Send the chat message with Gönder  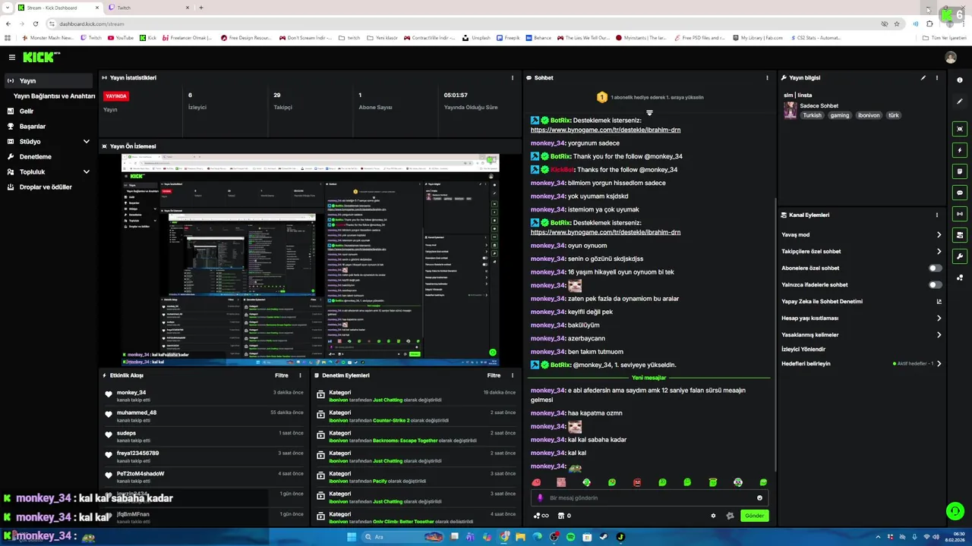[754, 516]
